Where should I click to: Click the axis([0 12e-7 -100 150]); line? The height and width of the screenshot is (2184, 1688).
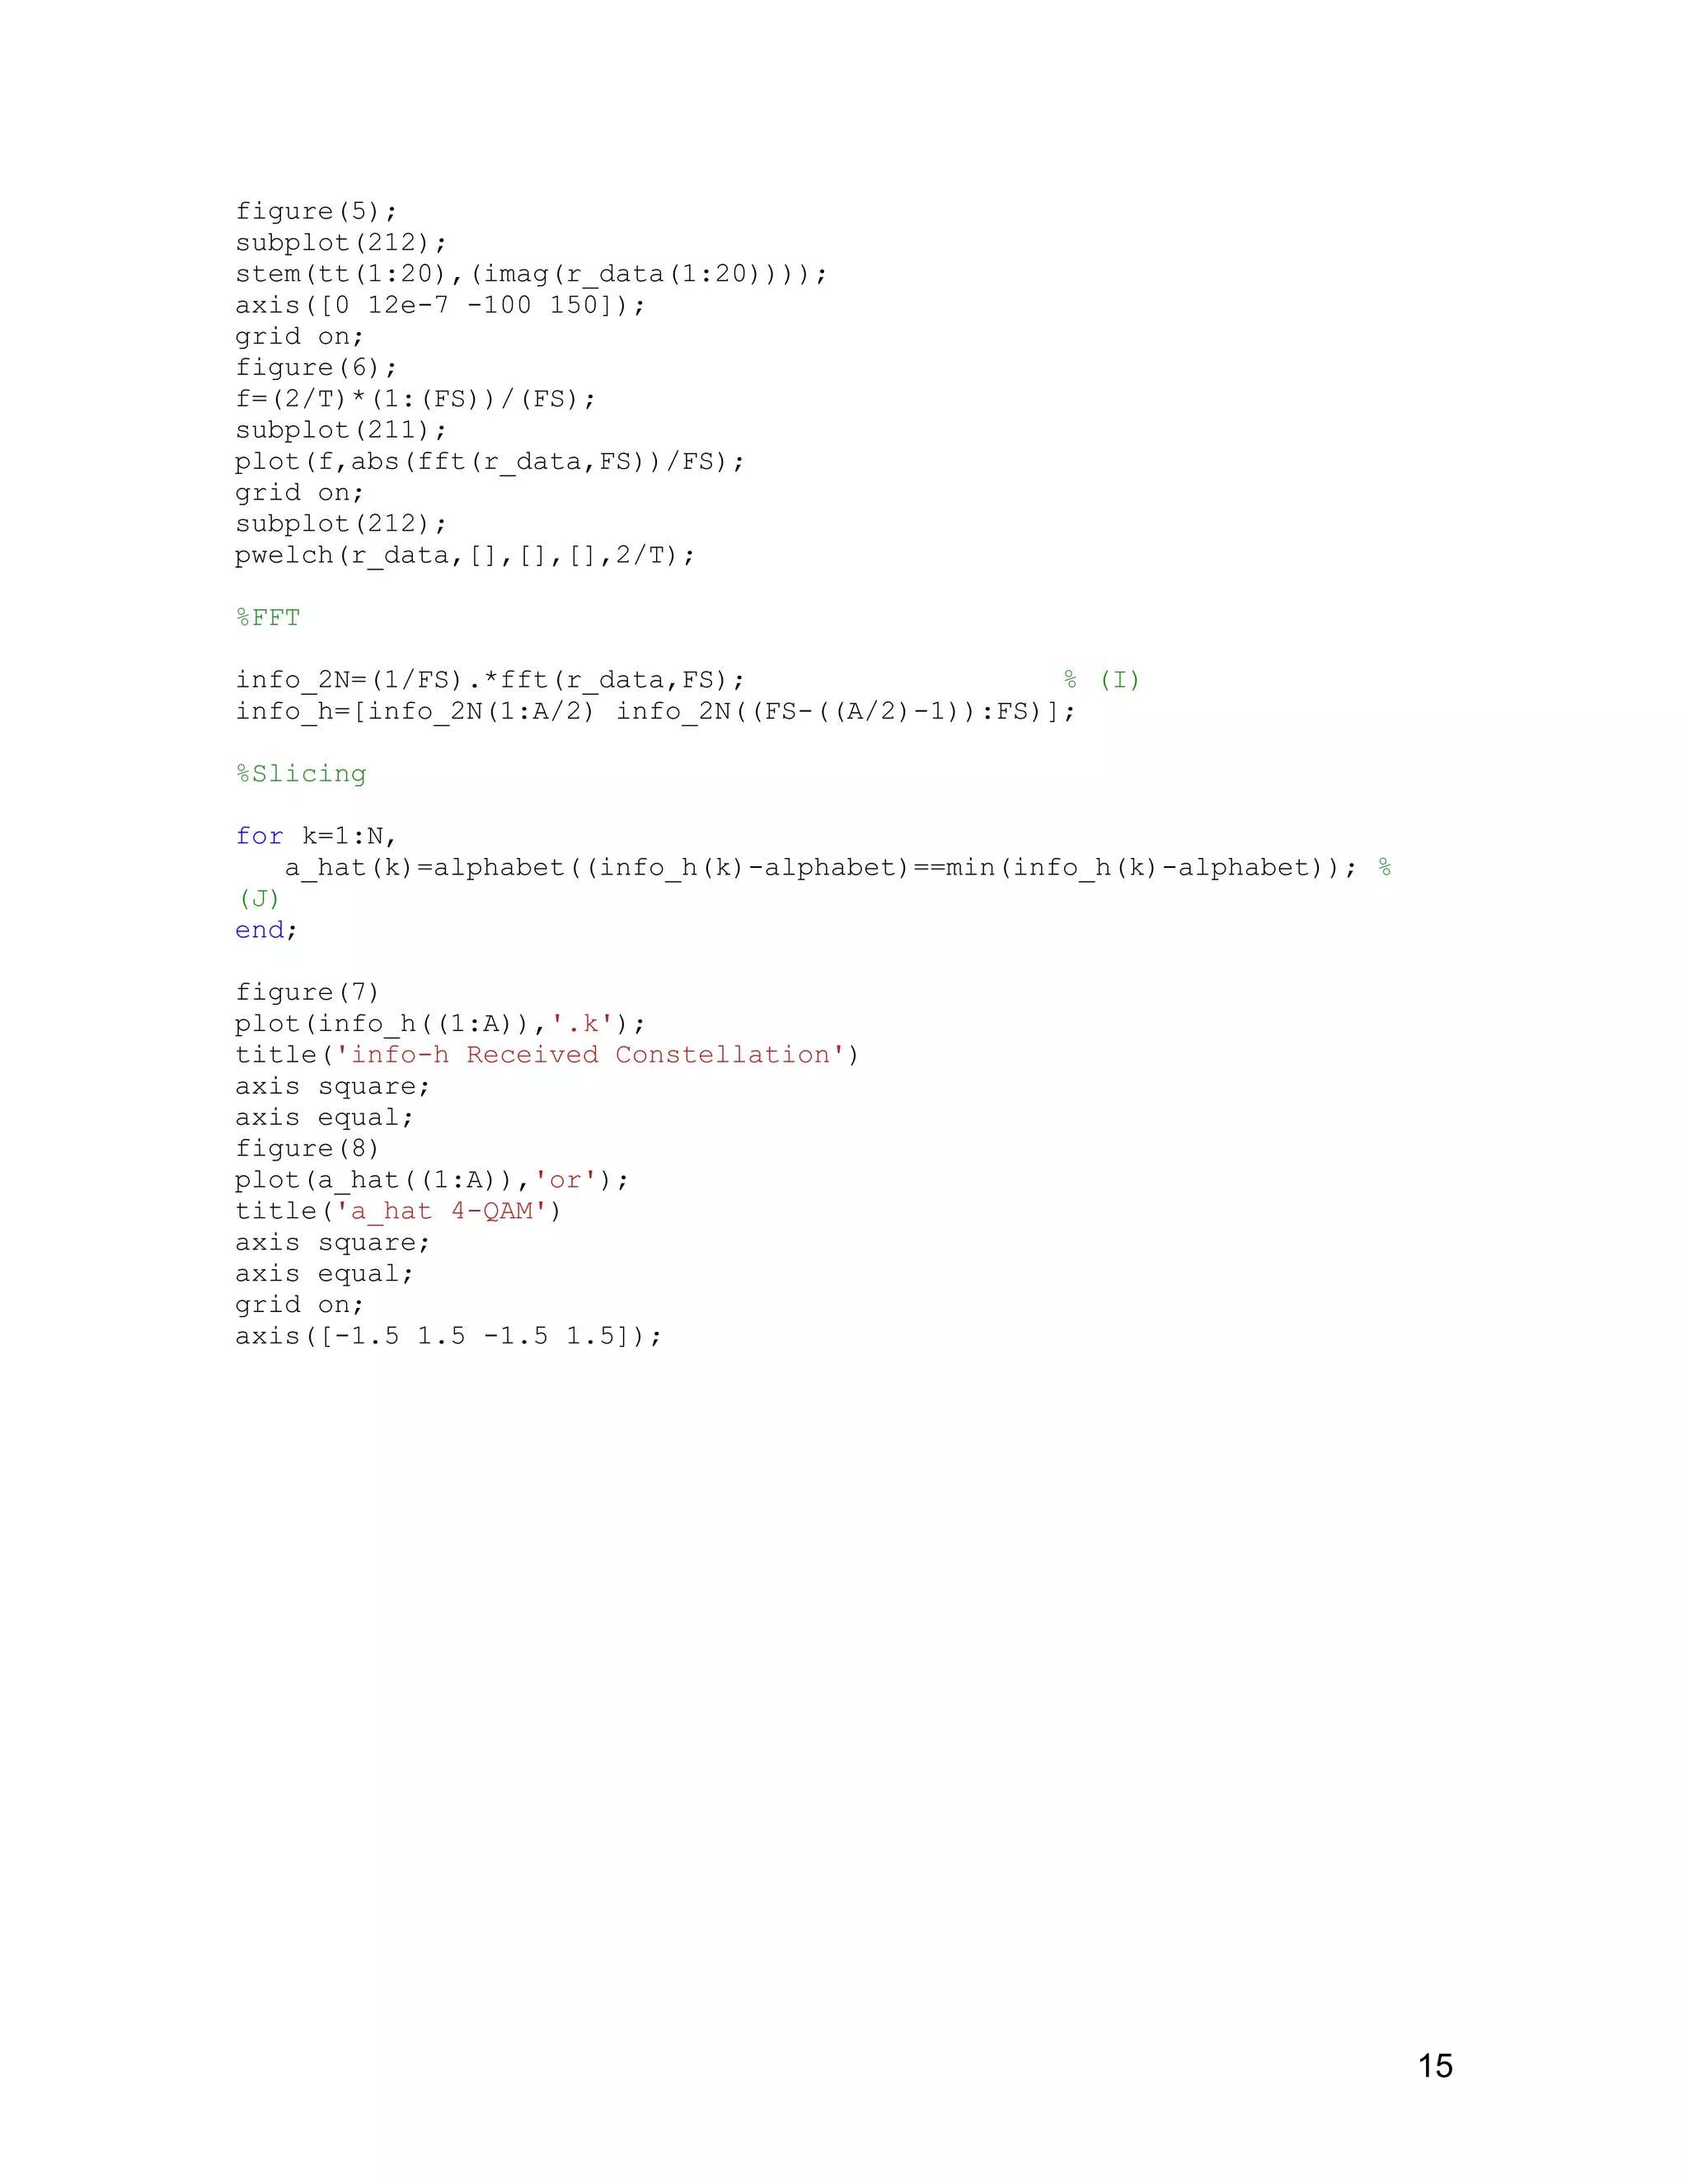[x=440, y=305]
